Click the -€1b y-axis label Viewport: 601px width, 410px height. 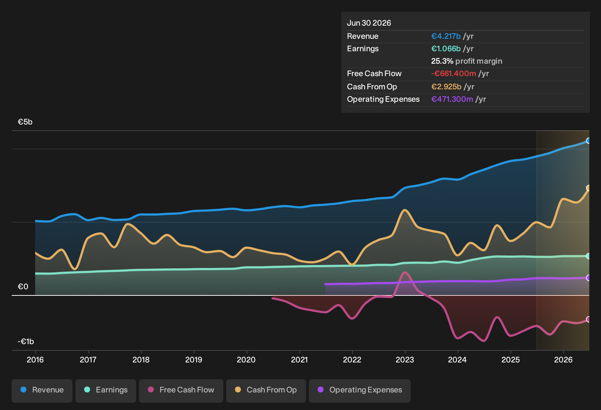26,342
